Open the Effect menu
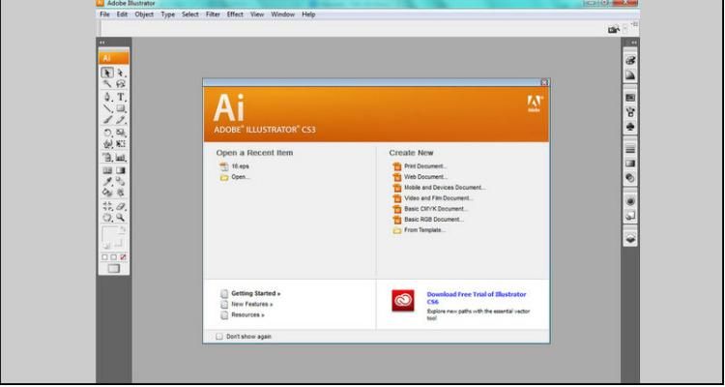Viewport: 725px width, 387px height. coord(235,15)
